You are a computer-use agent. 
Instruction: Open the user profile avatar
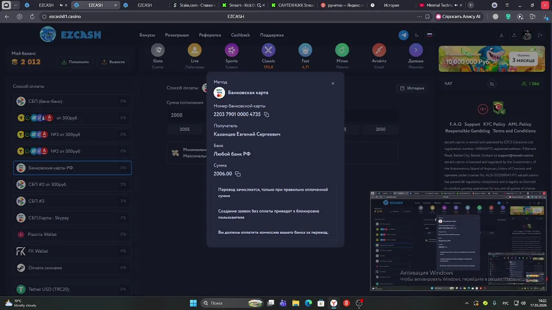(527, 35)
